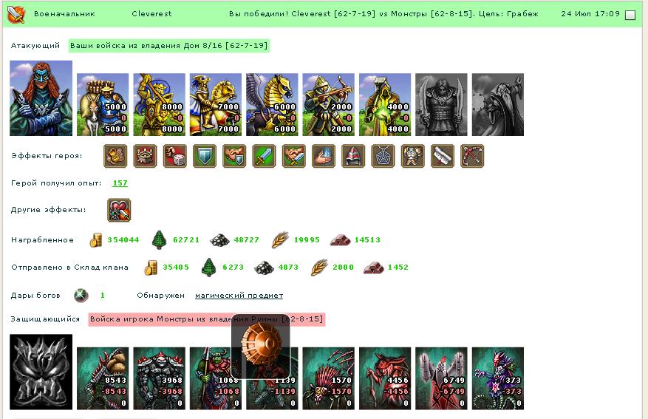
Task: Open the spiderweb amulet effect icon
Action: [x=383, y=156]
